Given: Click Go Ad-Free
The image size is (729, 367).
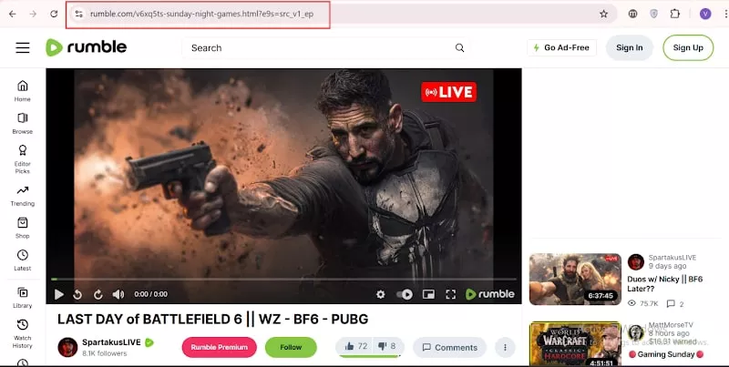Looking at the screenshot, I should tap(561, 47).
